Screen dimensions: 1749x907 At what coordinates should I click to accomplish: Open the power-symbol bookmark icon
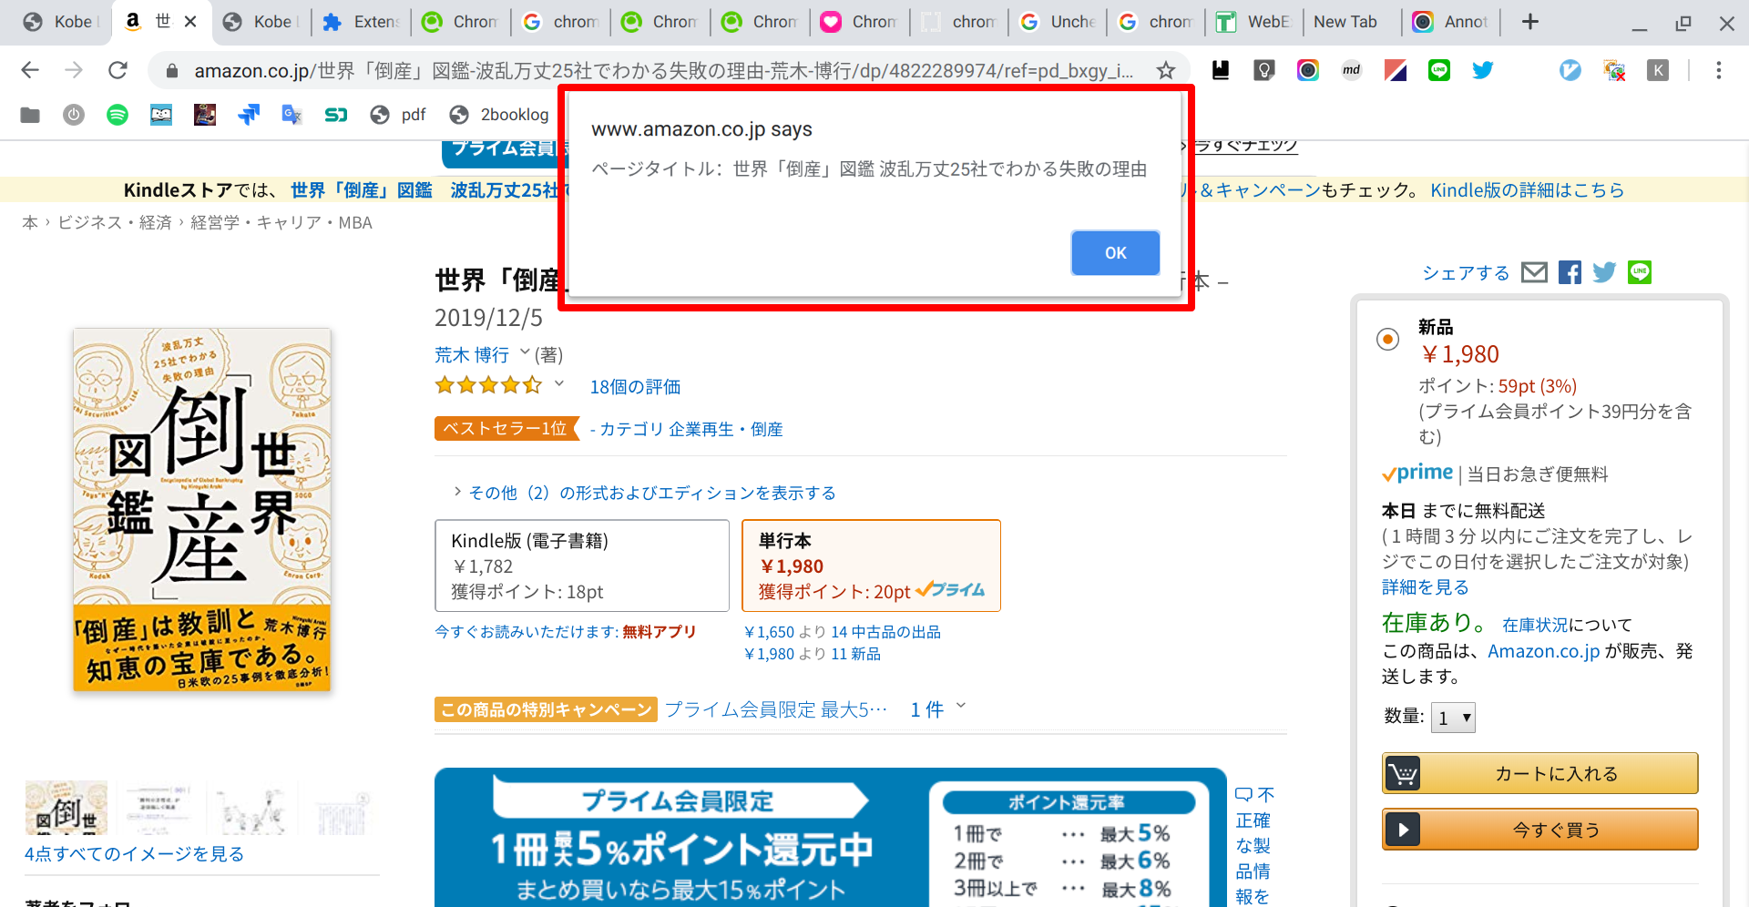click(x=74, y=115)
